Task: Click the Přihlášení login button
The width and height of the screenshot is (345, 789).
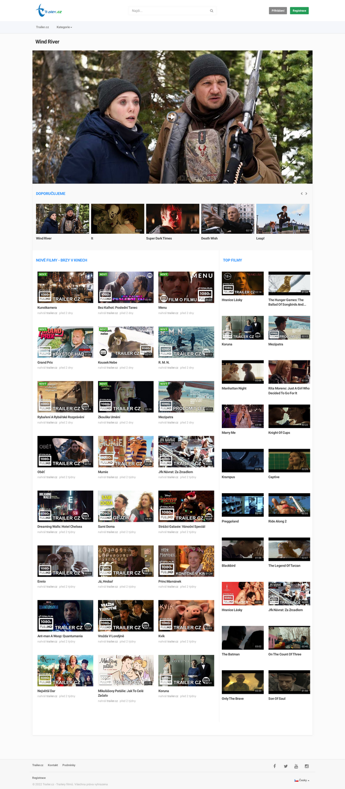Action: click(x=278, y=10)
